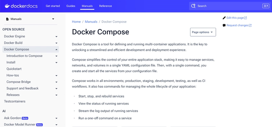Open the Ask Gordon sidebar entry
Image resolution: width=272 pixels, height=127 pixels.
click(x=12, y=118)
